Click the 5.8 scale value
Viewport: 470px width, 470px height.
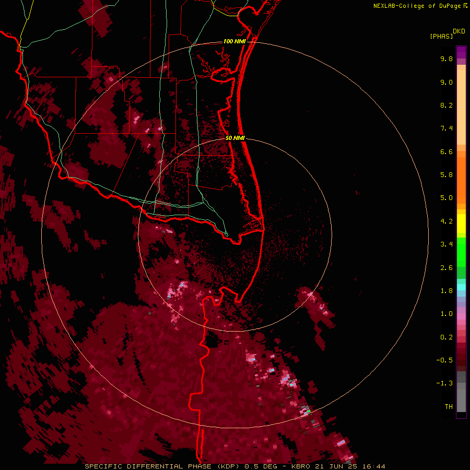[x=446, y=175]
